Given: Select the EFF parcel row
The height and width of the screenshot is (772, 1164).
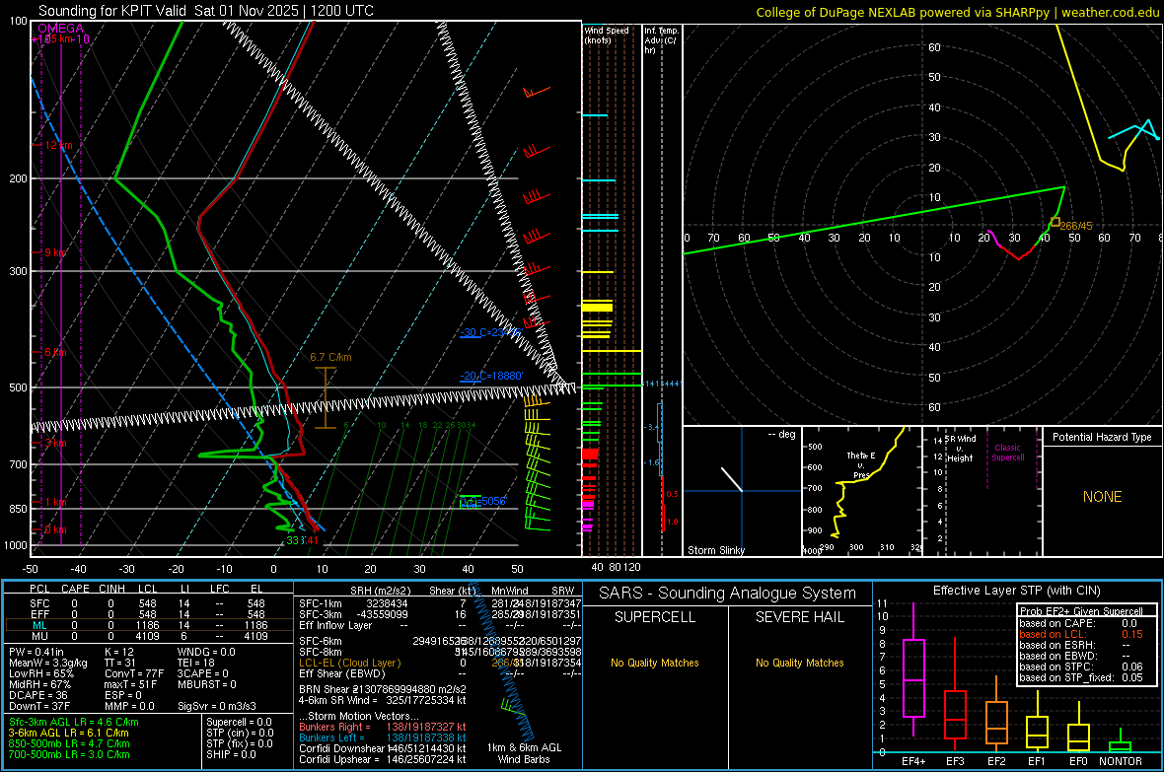Looking at the screenshot, I should coord(148,614).
